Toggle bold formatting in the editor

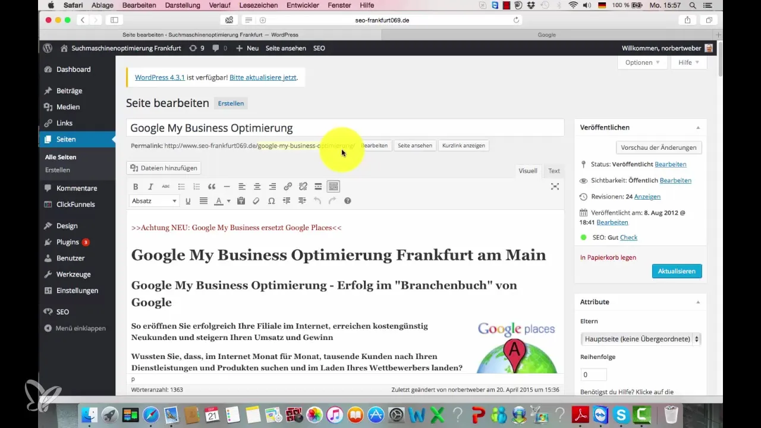pos(136,186)
